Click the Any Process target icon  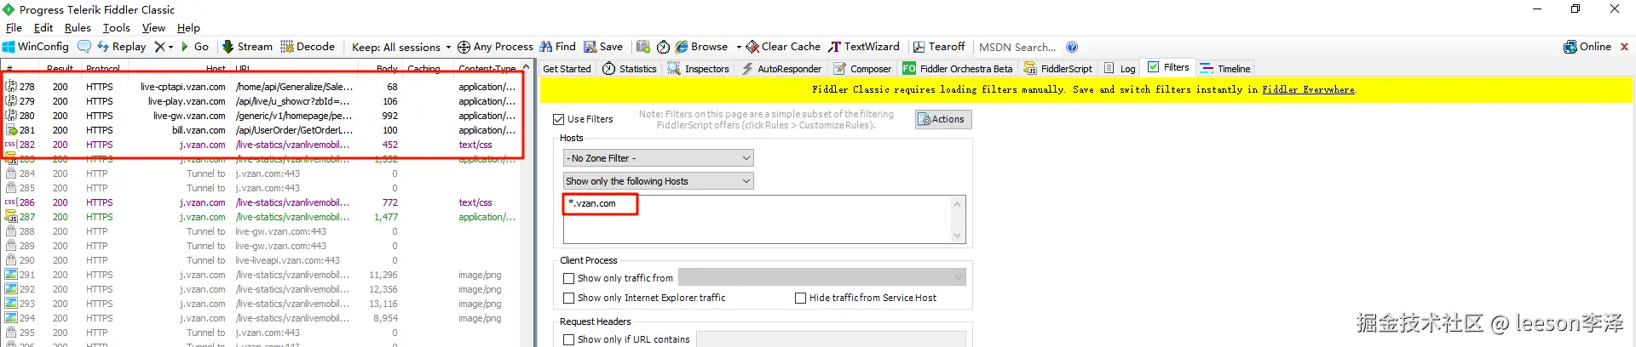click(x=464, y=47)
